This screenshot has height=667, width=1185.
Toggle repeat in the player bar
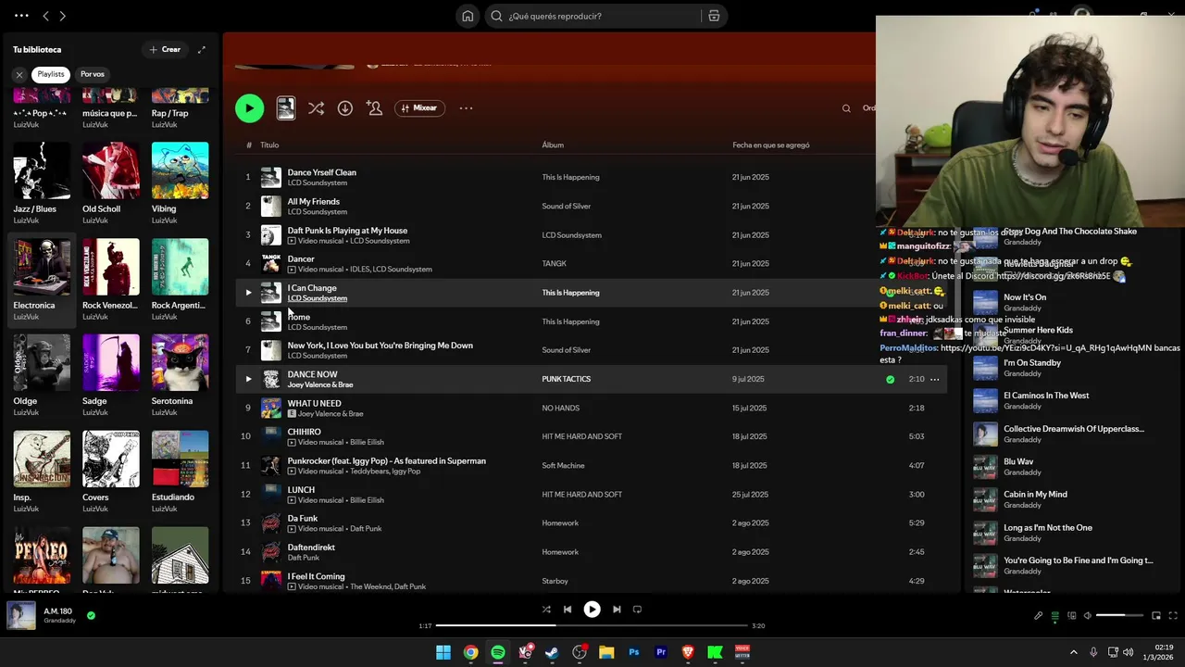pyautogui.click(x=637, y=610)
